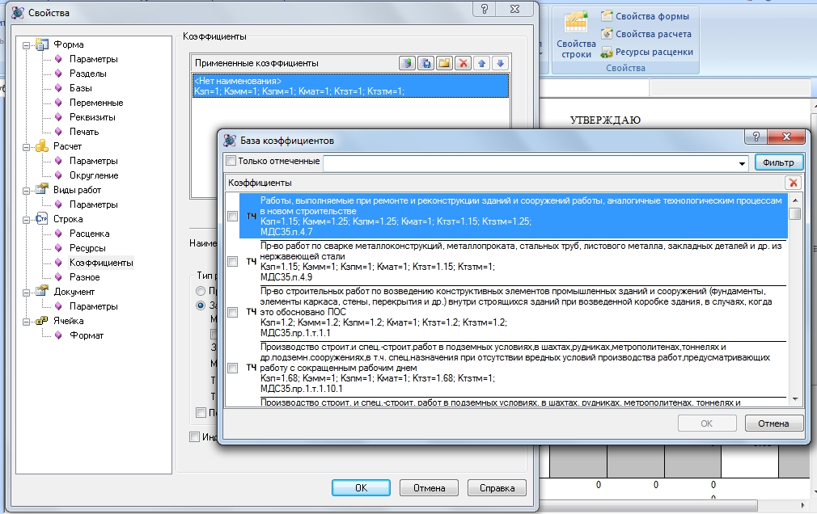
Task: Move the coefficient down with the blue arrow
Action: (501, 63)
